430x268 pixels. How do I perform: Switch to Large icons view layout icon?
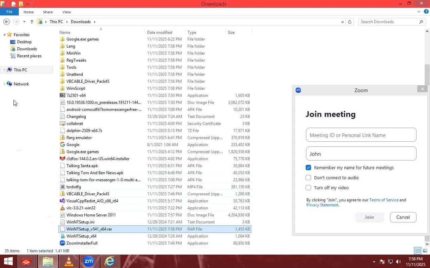(425, 251)
